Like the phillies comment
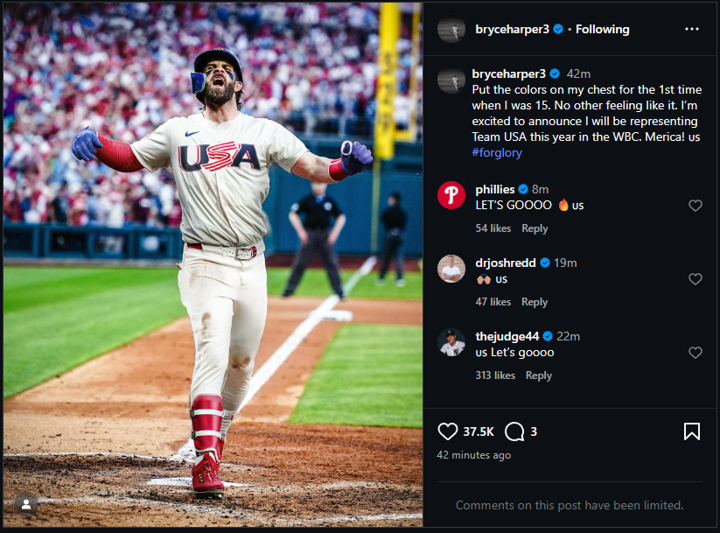This screenshot has width=720, height=533. click(696, 206)
